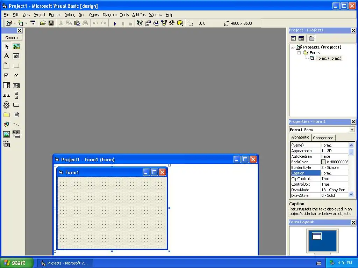Select the OLE control tool

(x=7, y=144)
